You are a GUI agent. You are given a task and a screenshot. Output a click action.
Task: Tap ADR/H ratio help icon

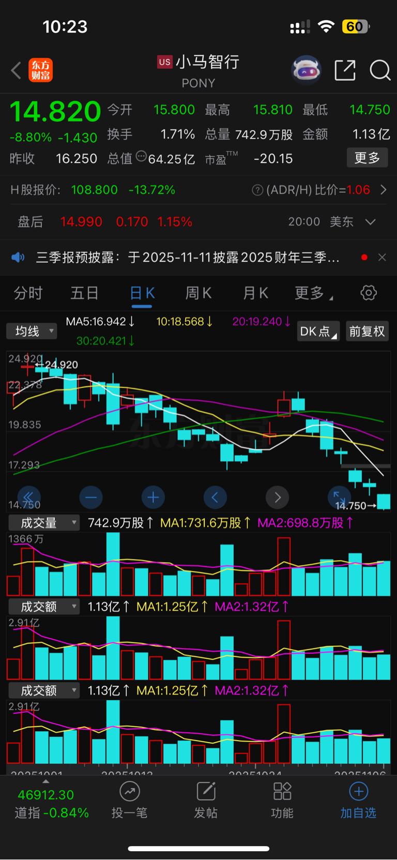click(x=257, y=190)
